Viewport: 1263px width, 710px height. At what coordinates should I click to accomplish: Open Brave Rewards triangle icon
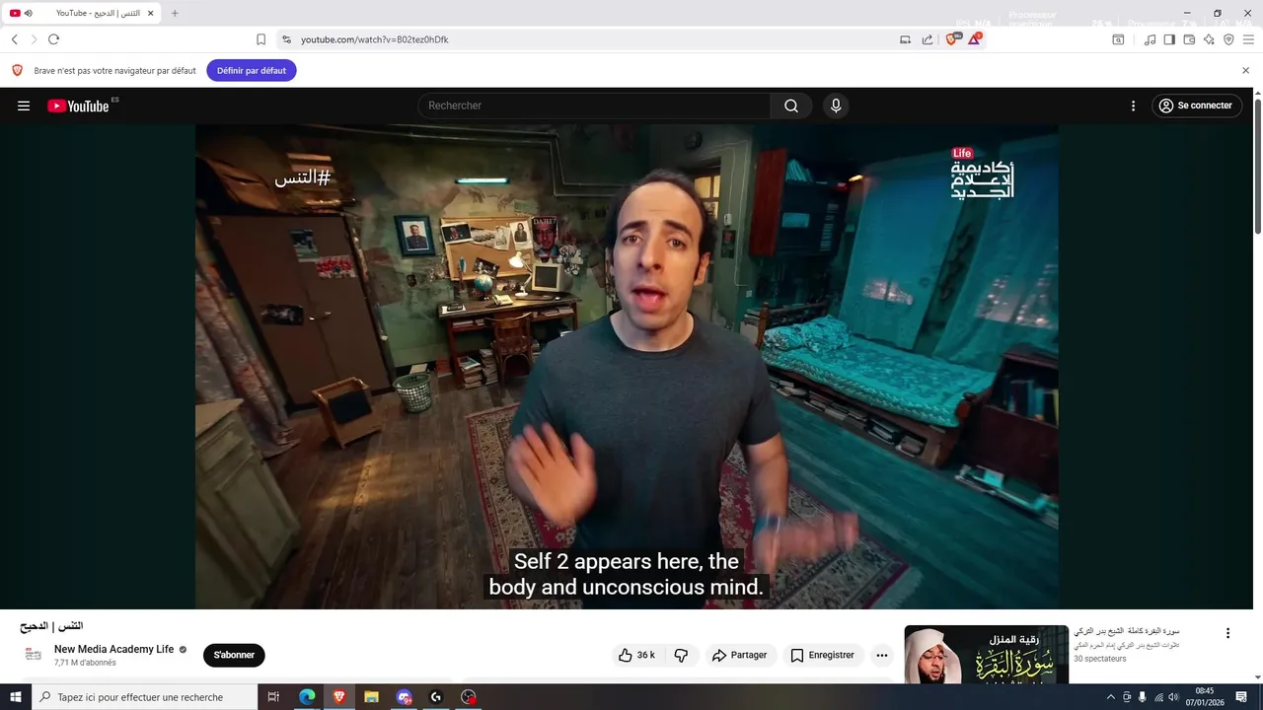point(975,39)
